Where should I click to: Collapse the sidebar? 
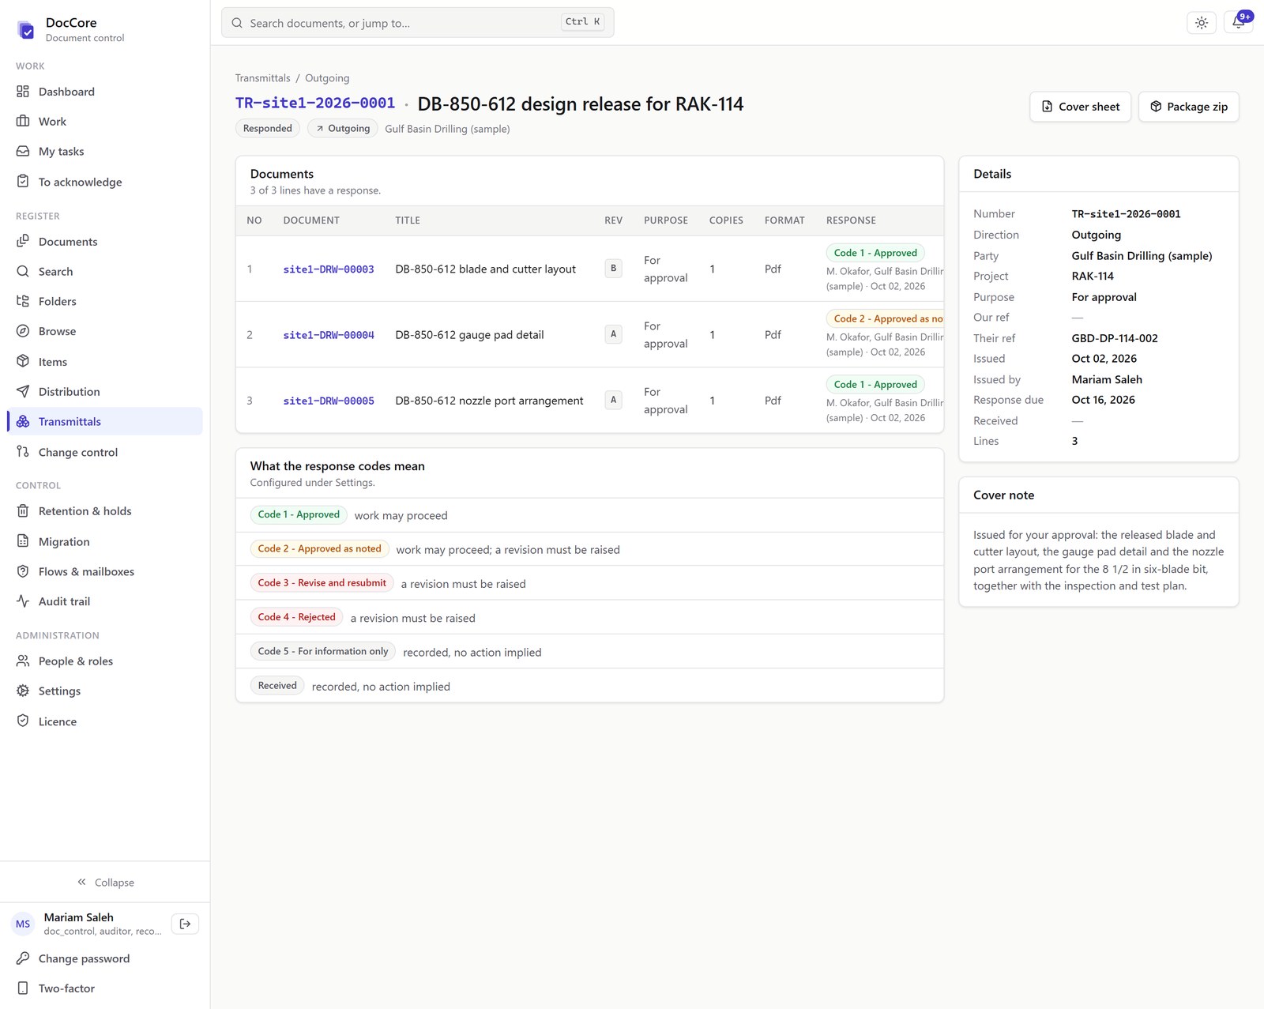(105, 883)
